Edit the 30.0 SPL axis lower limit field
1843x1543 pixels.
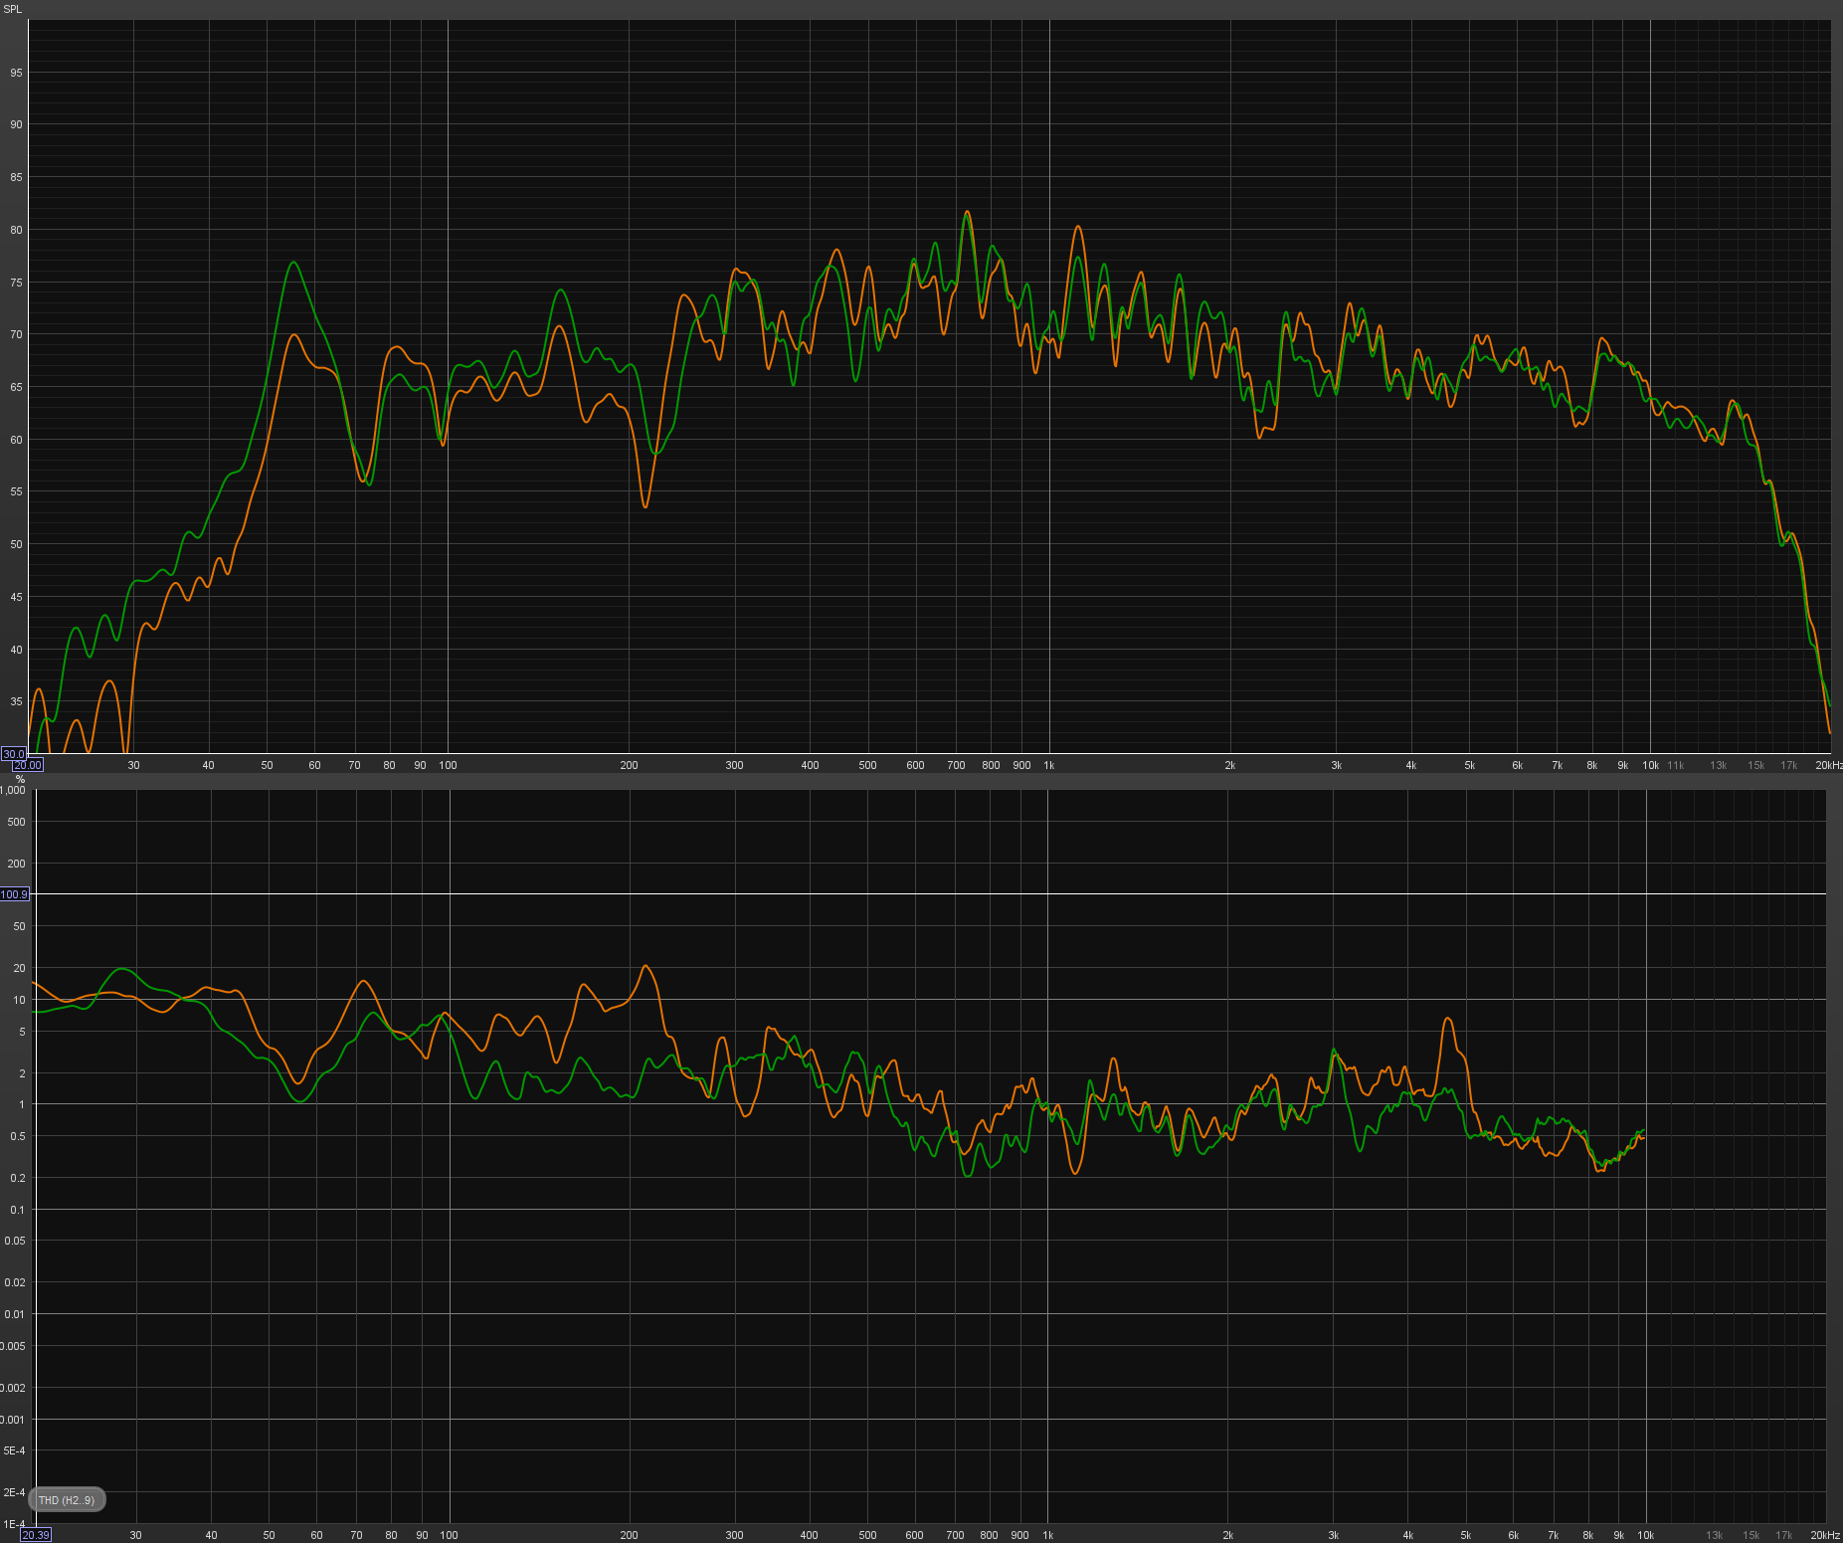tap(14, 754)
